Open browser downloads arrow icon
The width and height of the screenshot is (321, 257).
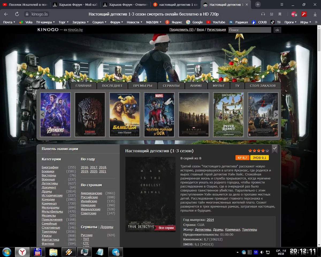click(315, 14)
